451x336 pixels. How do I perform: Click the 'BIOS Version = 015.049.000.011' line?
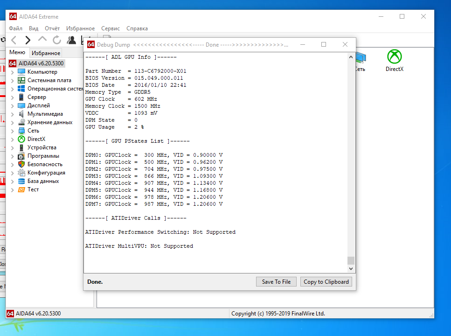pyautogui.click(x=134, y=78)
